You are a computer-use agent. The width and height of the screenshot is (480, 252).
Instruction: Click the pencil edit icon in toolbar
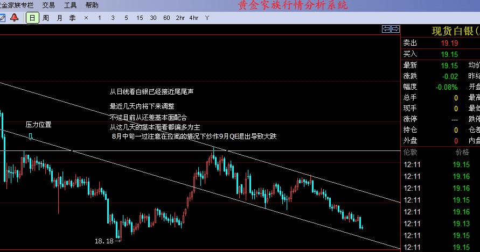pos(2,18)
